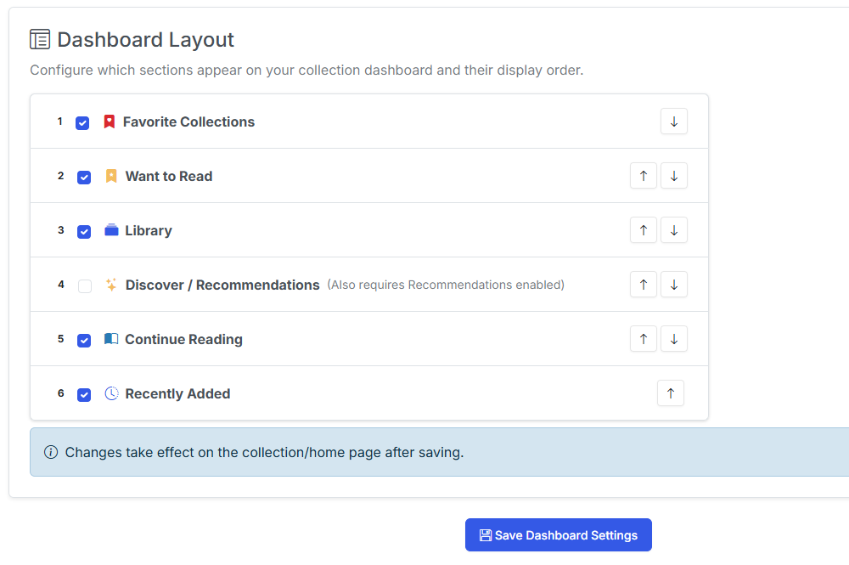Viewport: 849px width, 565px height.
Task: Click the save disk icon on the button
Action: pyautogui.click(x=485, y=534)
